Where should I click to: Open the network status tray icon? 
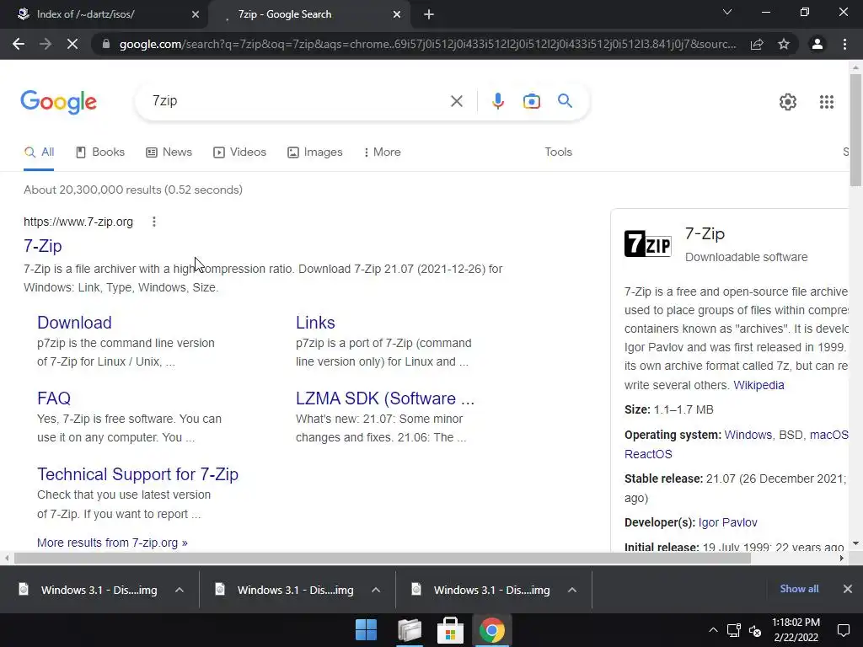coord(734,630)
